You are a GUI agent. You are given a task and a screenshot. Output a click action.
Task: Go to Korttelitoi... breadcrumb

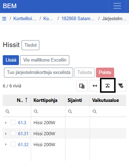pyautogui.click(x=25, y=19)
